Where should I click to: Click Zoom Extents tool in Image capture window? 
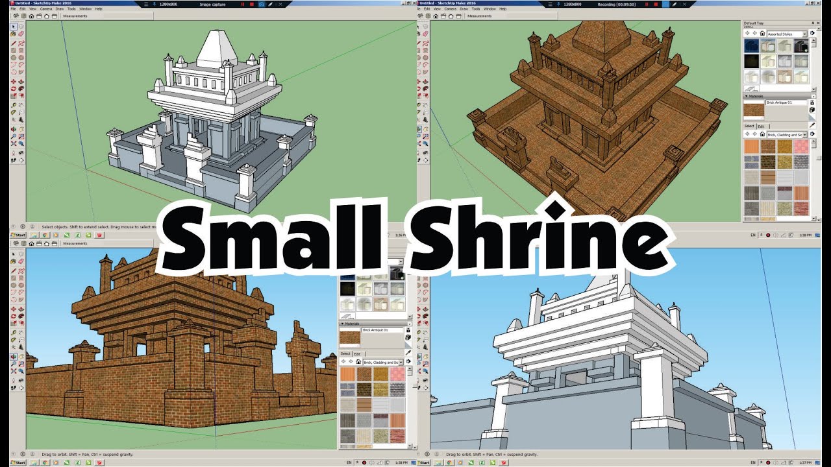click(x=14, y=143)
